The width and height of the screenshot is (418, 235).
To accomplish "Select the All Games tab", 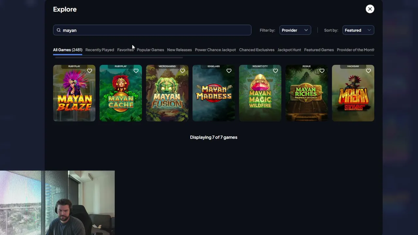I will [68, 50].
